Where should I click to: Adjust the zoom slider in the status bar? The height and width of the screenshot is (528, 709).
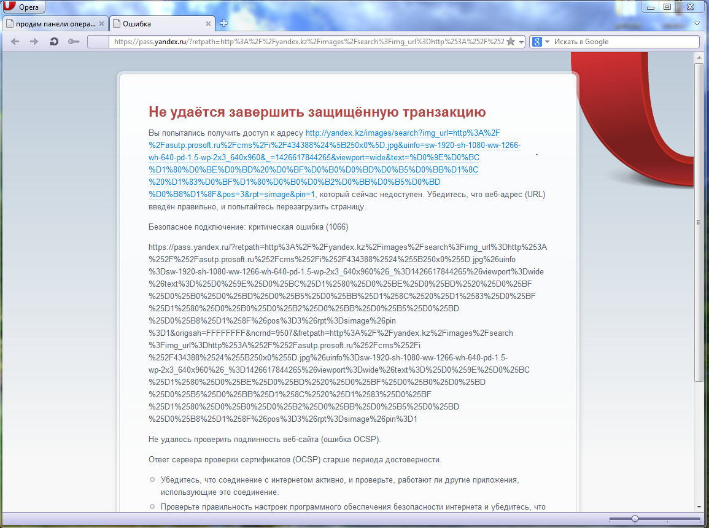pyautogui.click(x=635, y=519)
